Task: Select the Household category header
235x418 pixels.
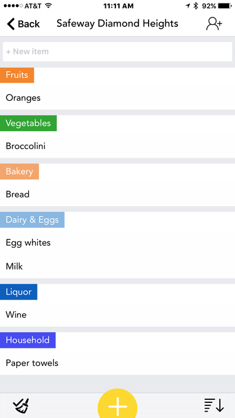Action: point(28,340)
